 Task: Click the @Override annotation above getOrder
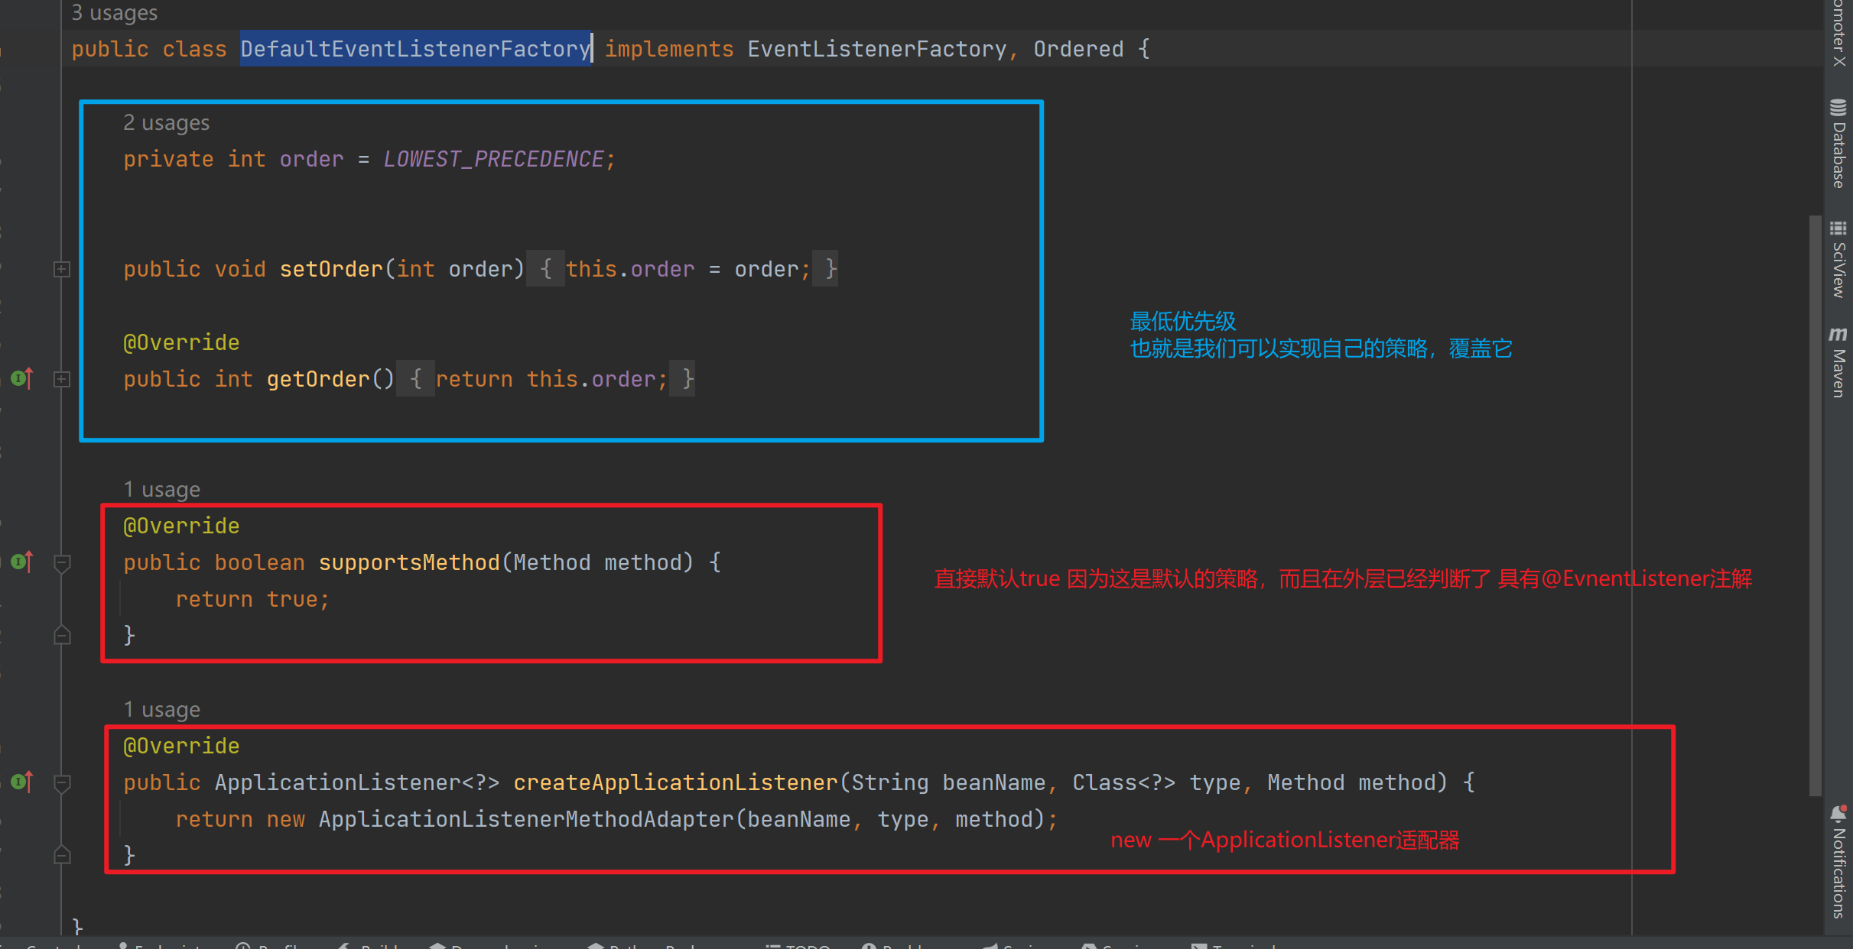click(x=181, y=342)
